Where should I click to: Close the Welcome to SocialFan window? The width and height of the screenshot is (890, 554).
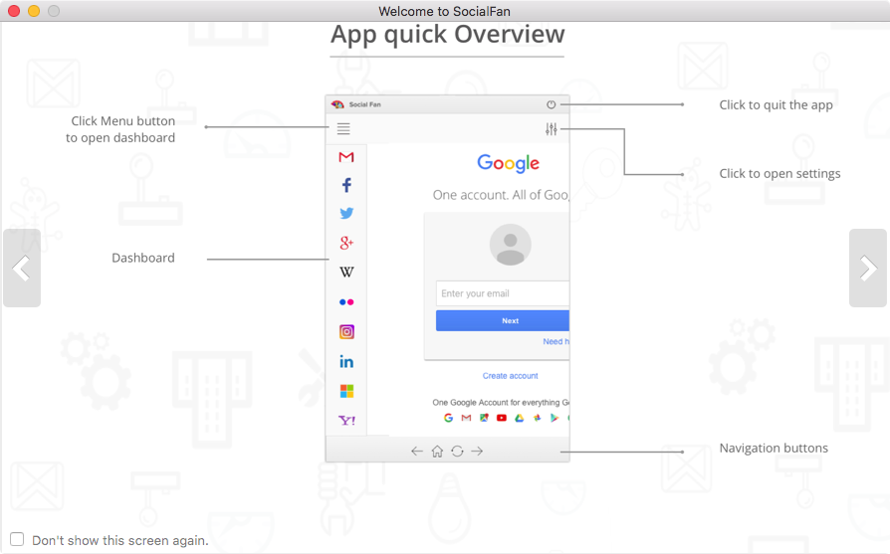click(x=14, y=11)
